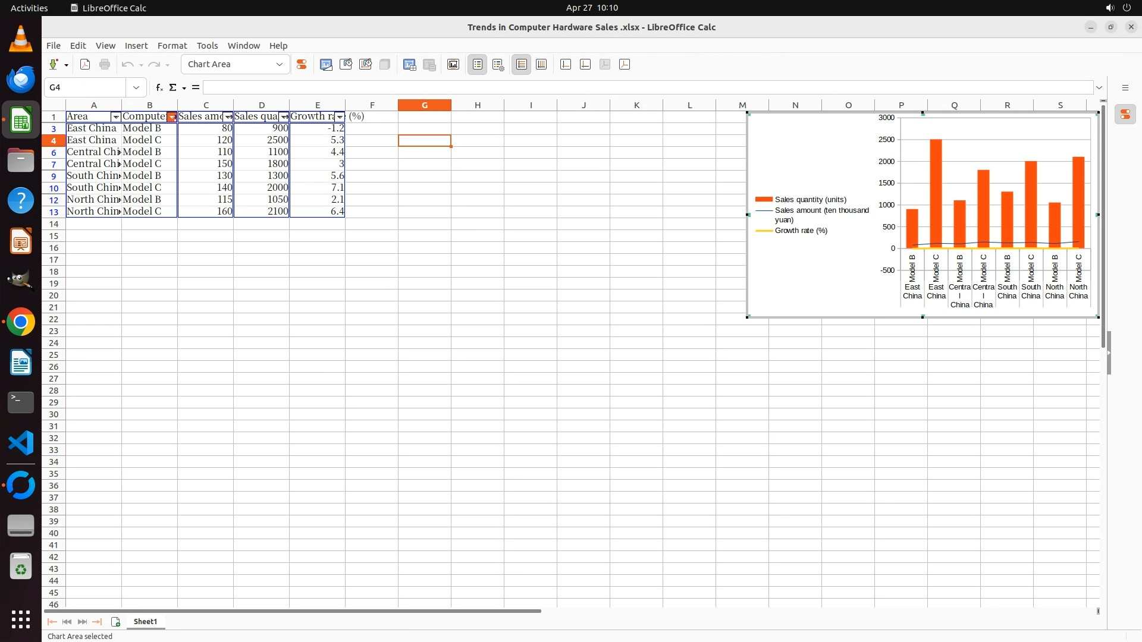Click orange Sales quantity legend swatch

pyautogui.click(x=764, y=200)
